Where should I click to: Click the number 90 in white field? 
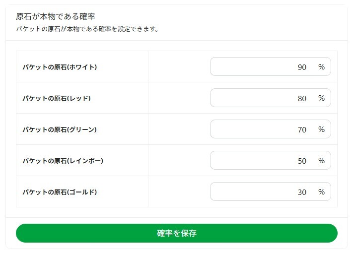click(302, 67)
